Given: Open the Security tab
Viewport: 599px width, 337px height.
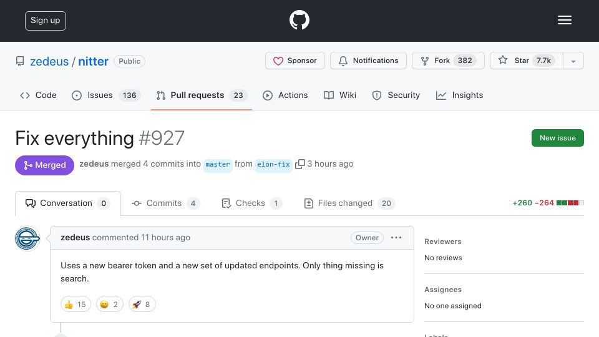Looking at the screenshot, I should [396, 95].
